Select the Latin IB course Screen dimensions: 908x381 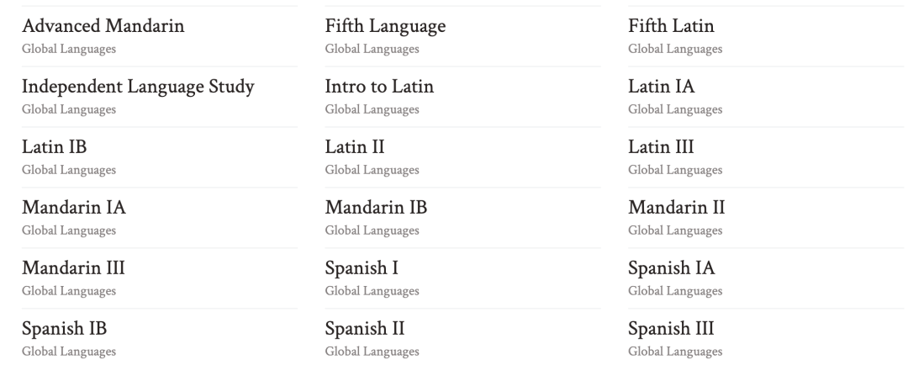tap(55, 147)
